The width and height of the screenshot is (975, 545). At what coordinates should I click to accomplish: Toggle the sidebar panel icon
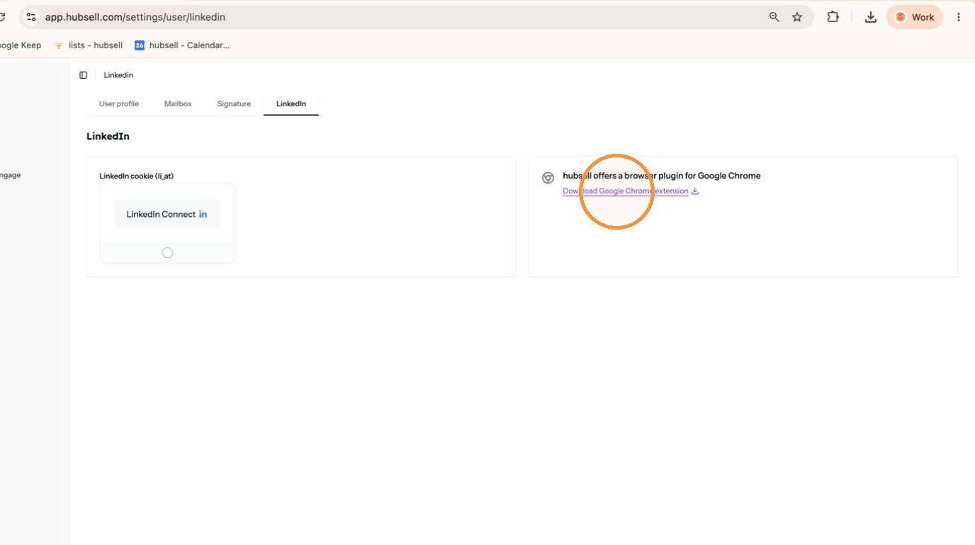pos(83,75)
